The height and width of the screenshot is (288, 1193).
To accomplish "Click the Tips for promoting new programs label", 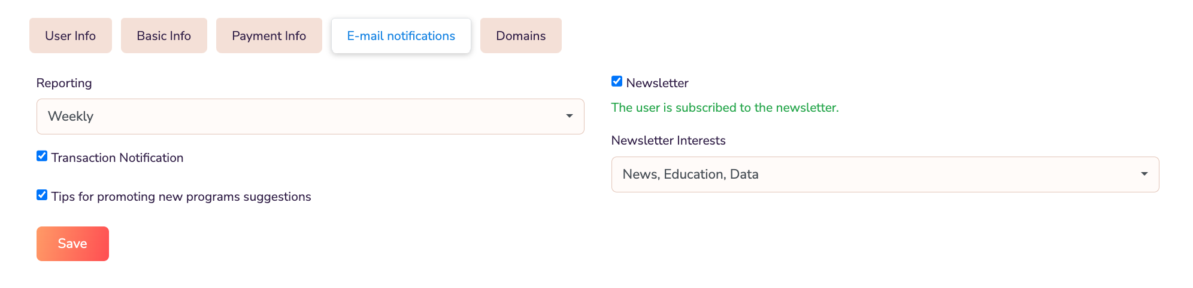I will point(181,197).
